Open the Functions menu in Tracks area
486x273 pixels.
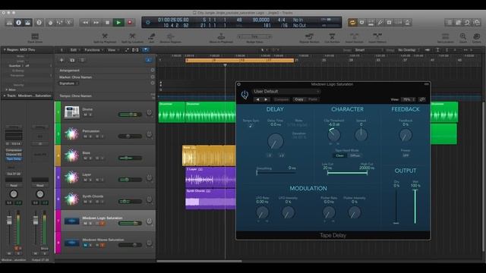tap(93, 50)
